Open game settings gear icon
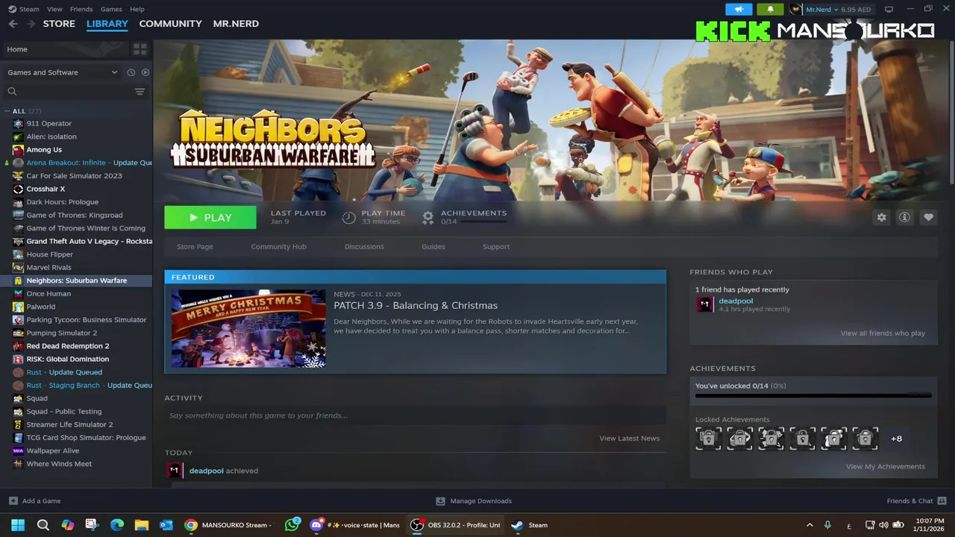The image size is (955, 537). [x=881, y=217]
